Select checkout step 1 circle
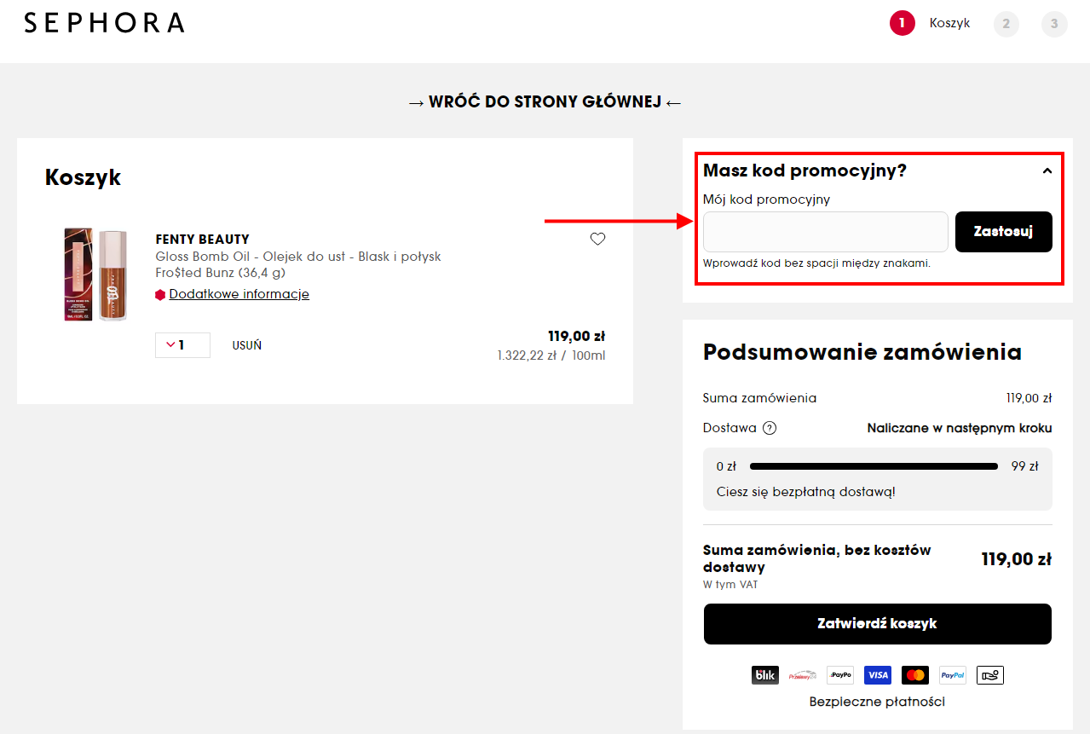Image resolution: width=1090 pixels, height=734 pixels. pos(902,23)
